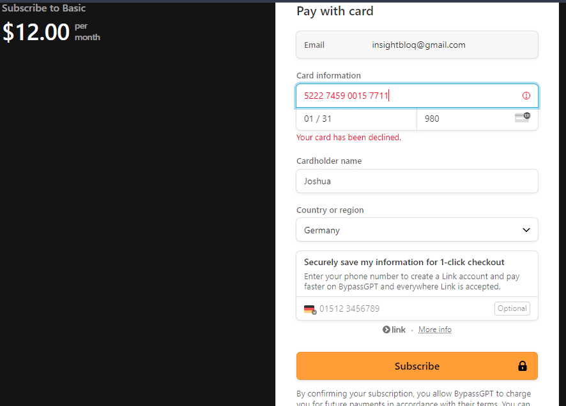The image size is (566, 406).
Task: Expand the country list using the chevron arrow
Action: click(526, 230)
